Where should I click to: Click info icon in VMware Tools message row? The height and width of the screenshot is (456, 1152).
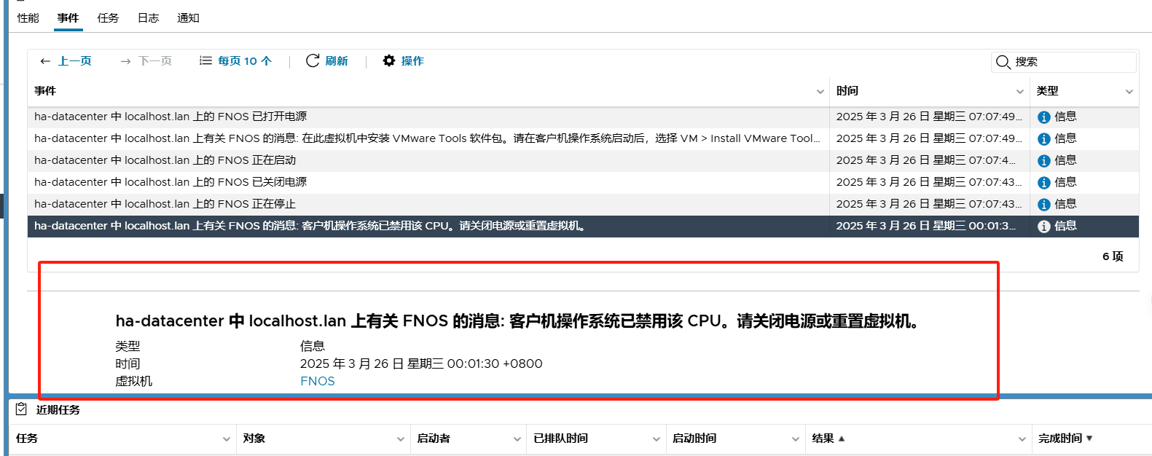pyautogui.click(x=1043, y=139)
